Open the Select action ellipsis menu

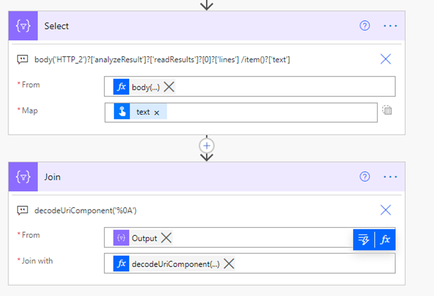point(390,26)
